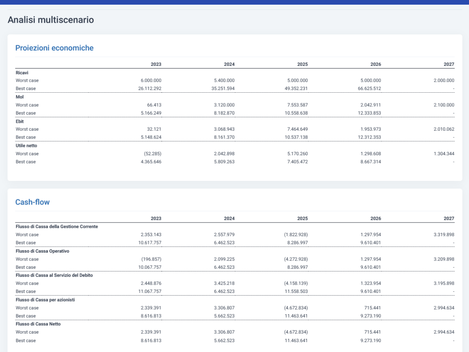Click Utile netto value 1.304.344
Screen dimensions: 469x352
444,154
